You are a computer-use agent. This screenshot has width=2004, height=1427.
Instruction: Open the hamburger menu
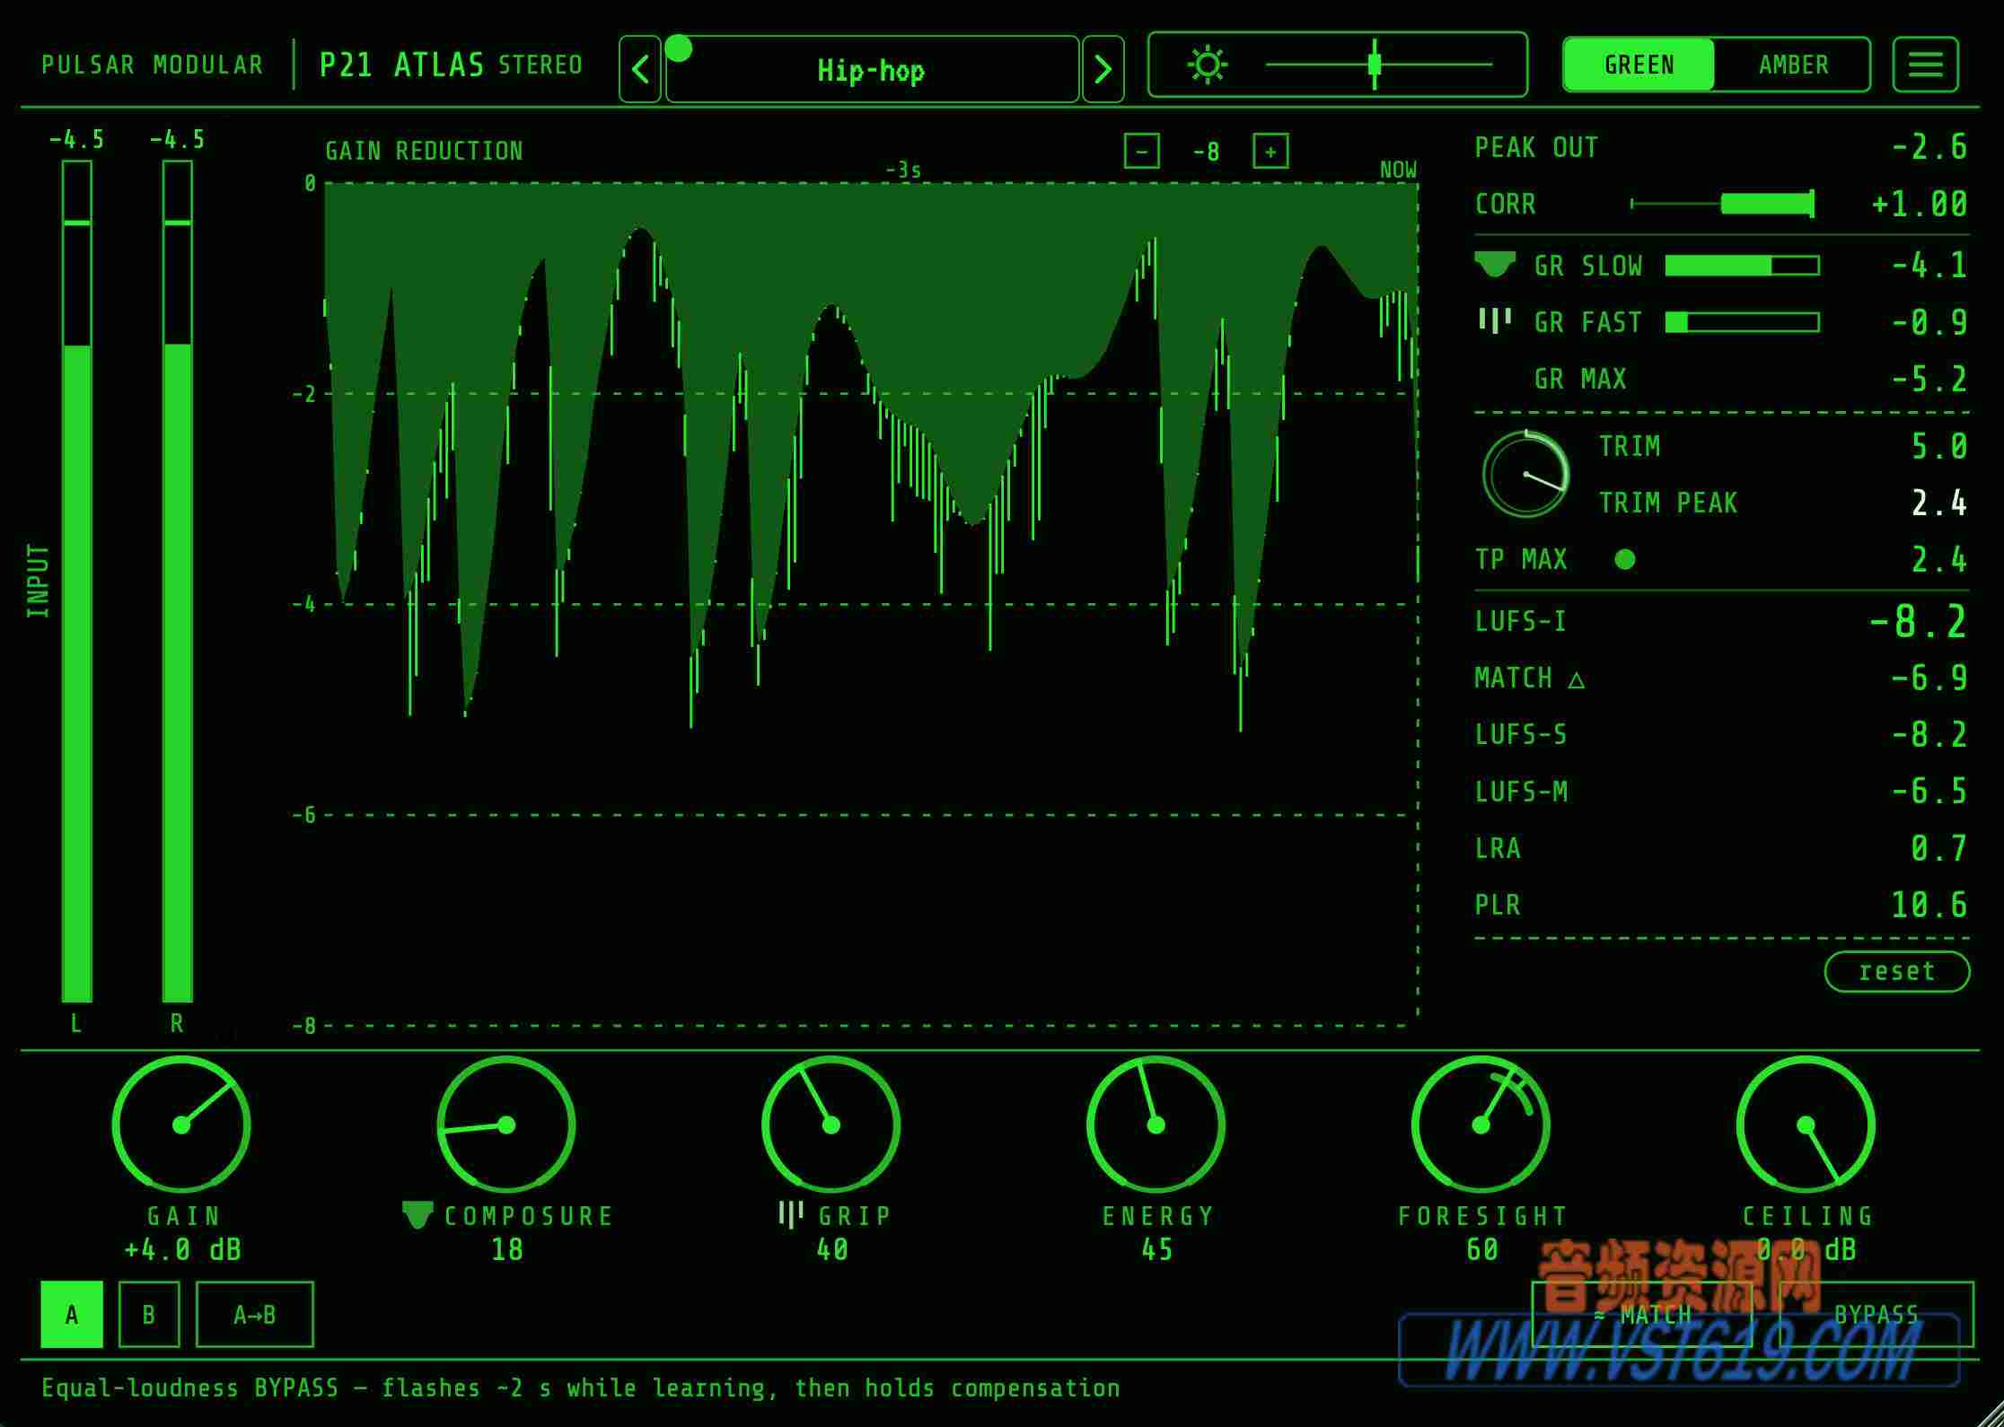pos(1925,65)
